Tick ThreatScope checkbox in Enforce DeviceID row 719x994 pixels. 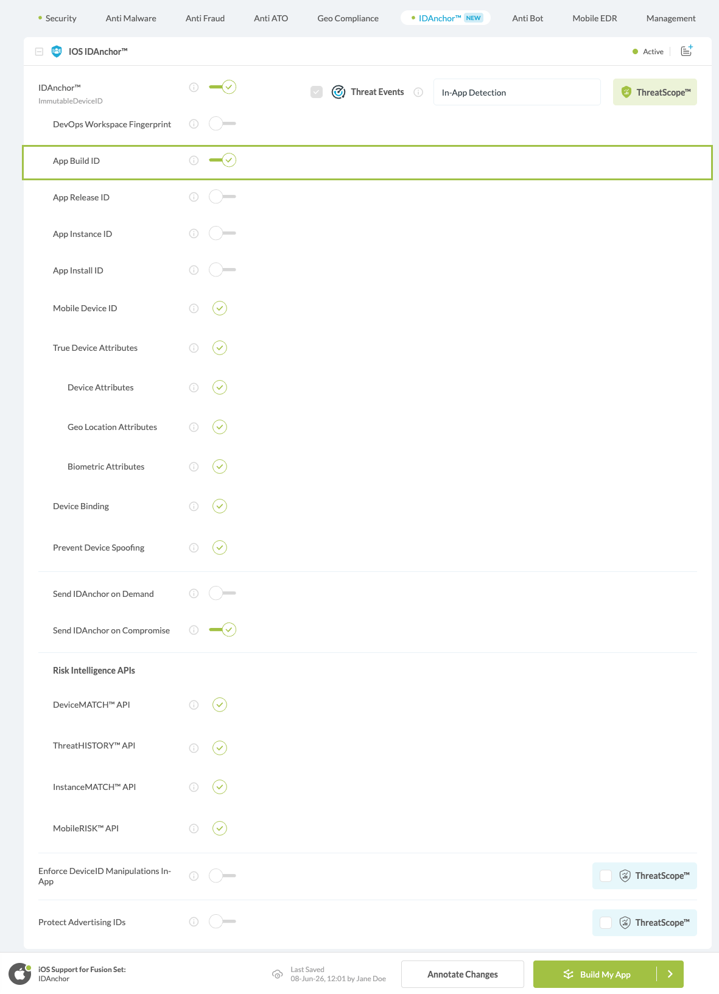606,876
